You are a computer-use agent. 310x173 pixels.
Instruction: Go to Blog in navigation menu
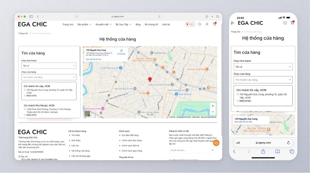pos(138,24)
